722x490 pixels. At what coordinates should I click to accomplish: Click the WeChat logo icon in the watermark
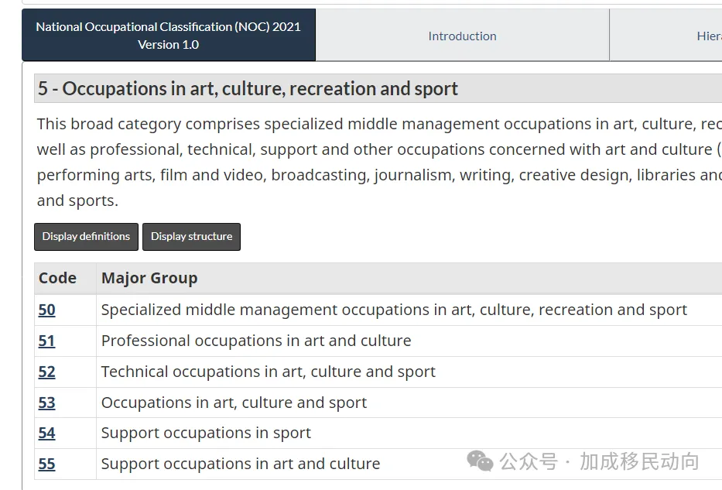click(x=480, y=462)
